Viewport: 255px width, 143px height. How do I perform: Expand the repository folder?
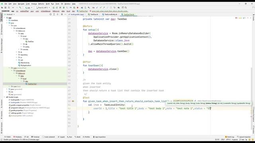pyautogui.click(x=17, y=55)
